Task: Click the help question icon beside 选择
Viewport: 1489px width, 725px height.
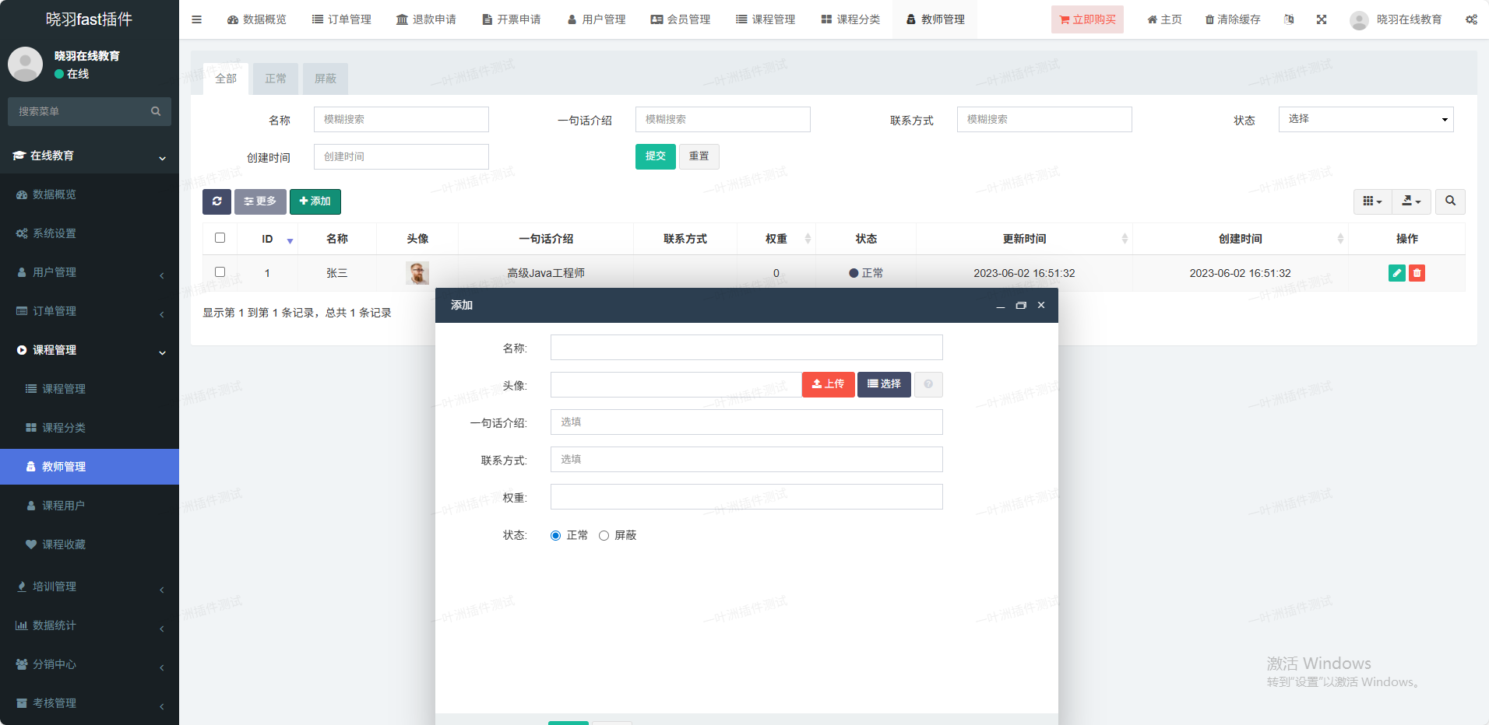Action: pos(928,384)
